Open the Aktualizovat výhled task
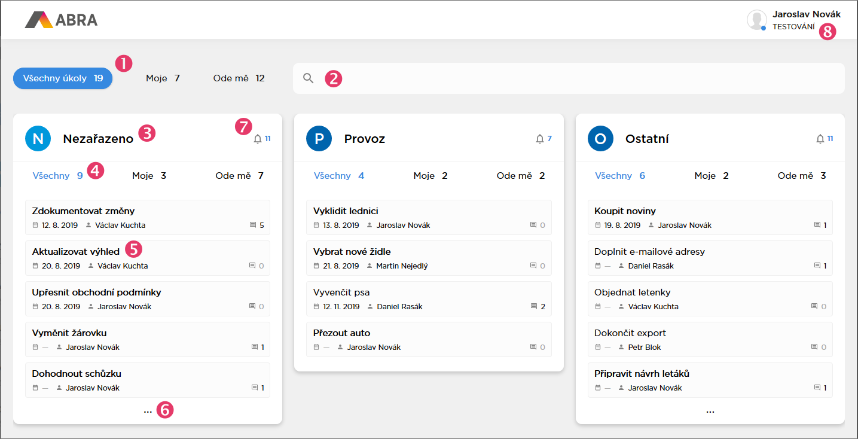 click(76, 252)
